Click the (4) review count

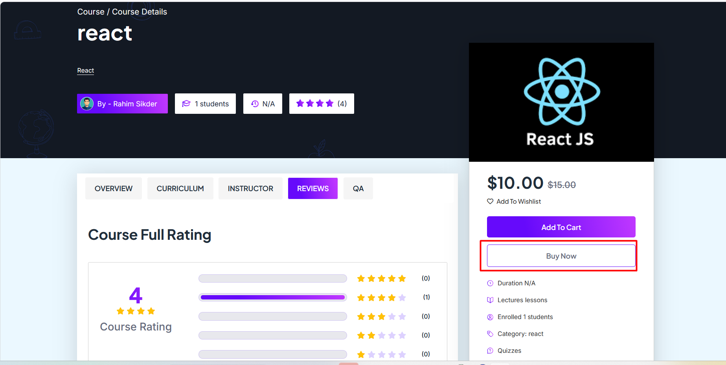tap(342, 104)
